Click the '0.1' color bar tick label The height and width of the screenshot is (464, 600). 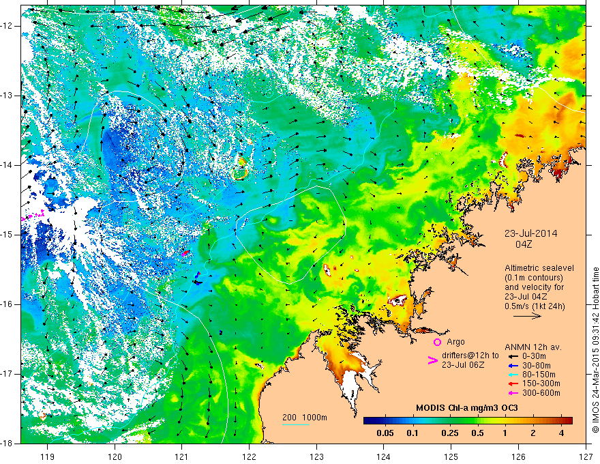click(x=412, y=433)
